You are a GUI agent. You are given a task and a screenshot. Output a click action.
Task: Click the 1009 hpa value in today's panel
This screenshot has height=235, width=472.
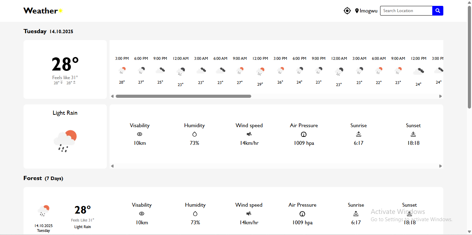(x=304, y=143)
